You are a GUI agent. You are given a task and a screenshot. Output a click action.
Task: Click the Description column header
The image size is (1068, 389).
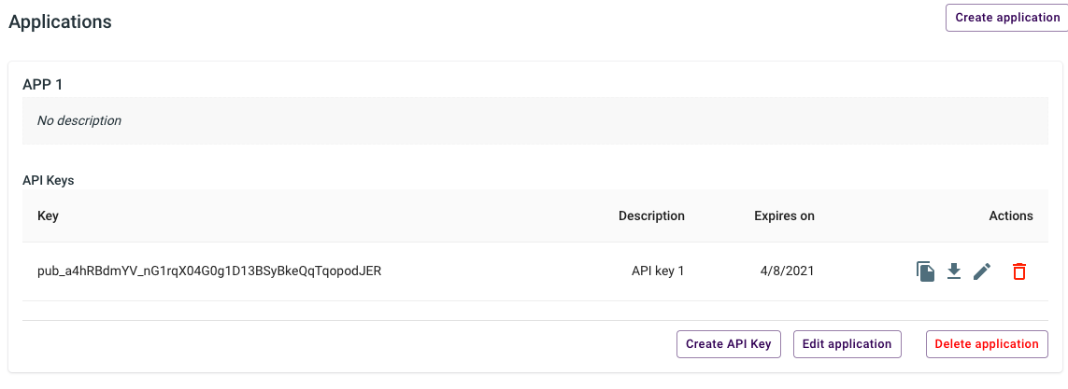click(x=651, y=215)
